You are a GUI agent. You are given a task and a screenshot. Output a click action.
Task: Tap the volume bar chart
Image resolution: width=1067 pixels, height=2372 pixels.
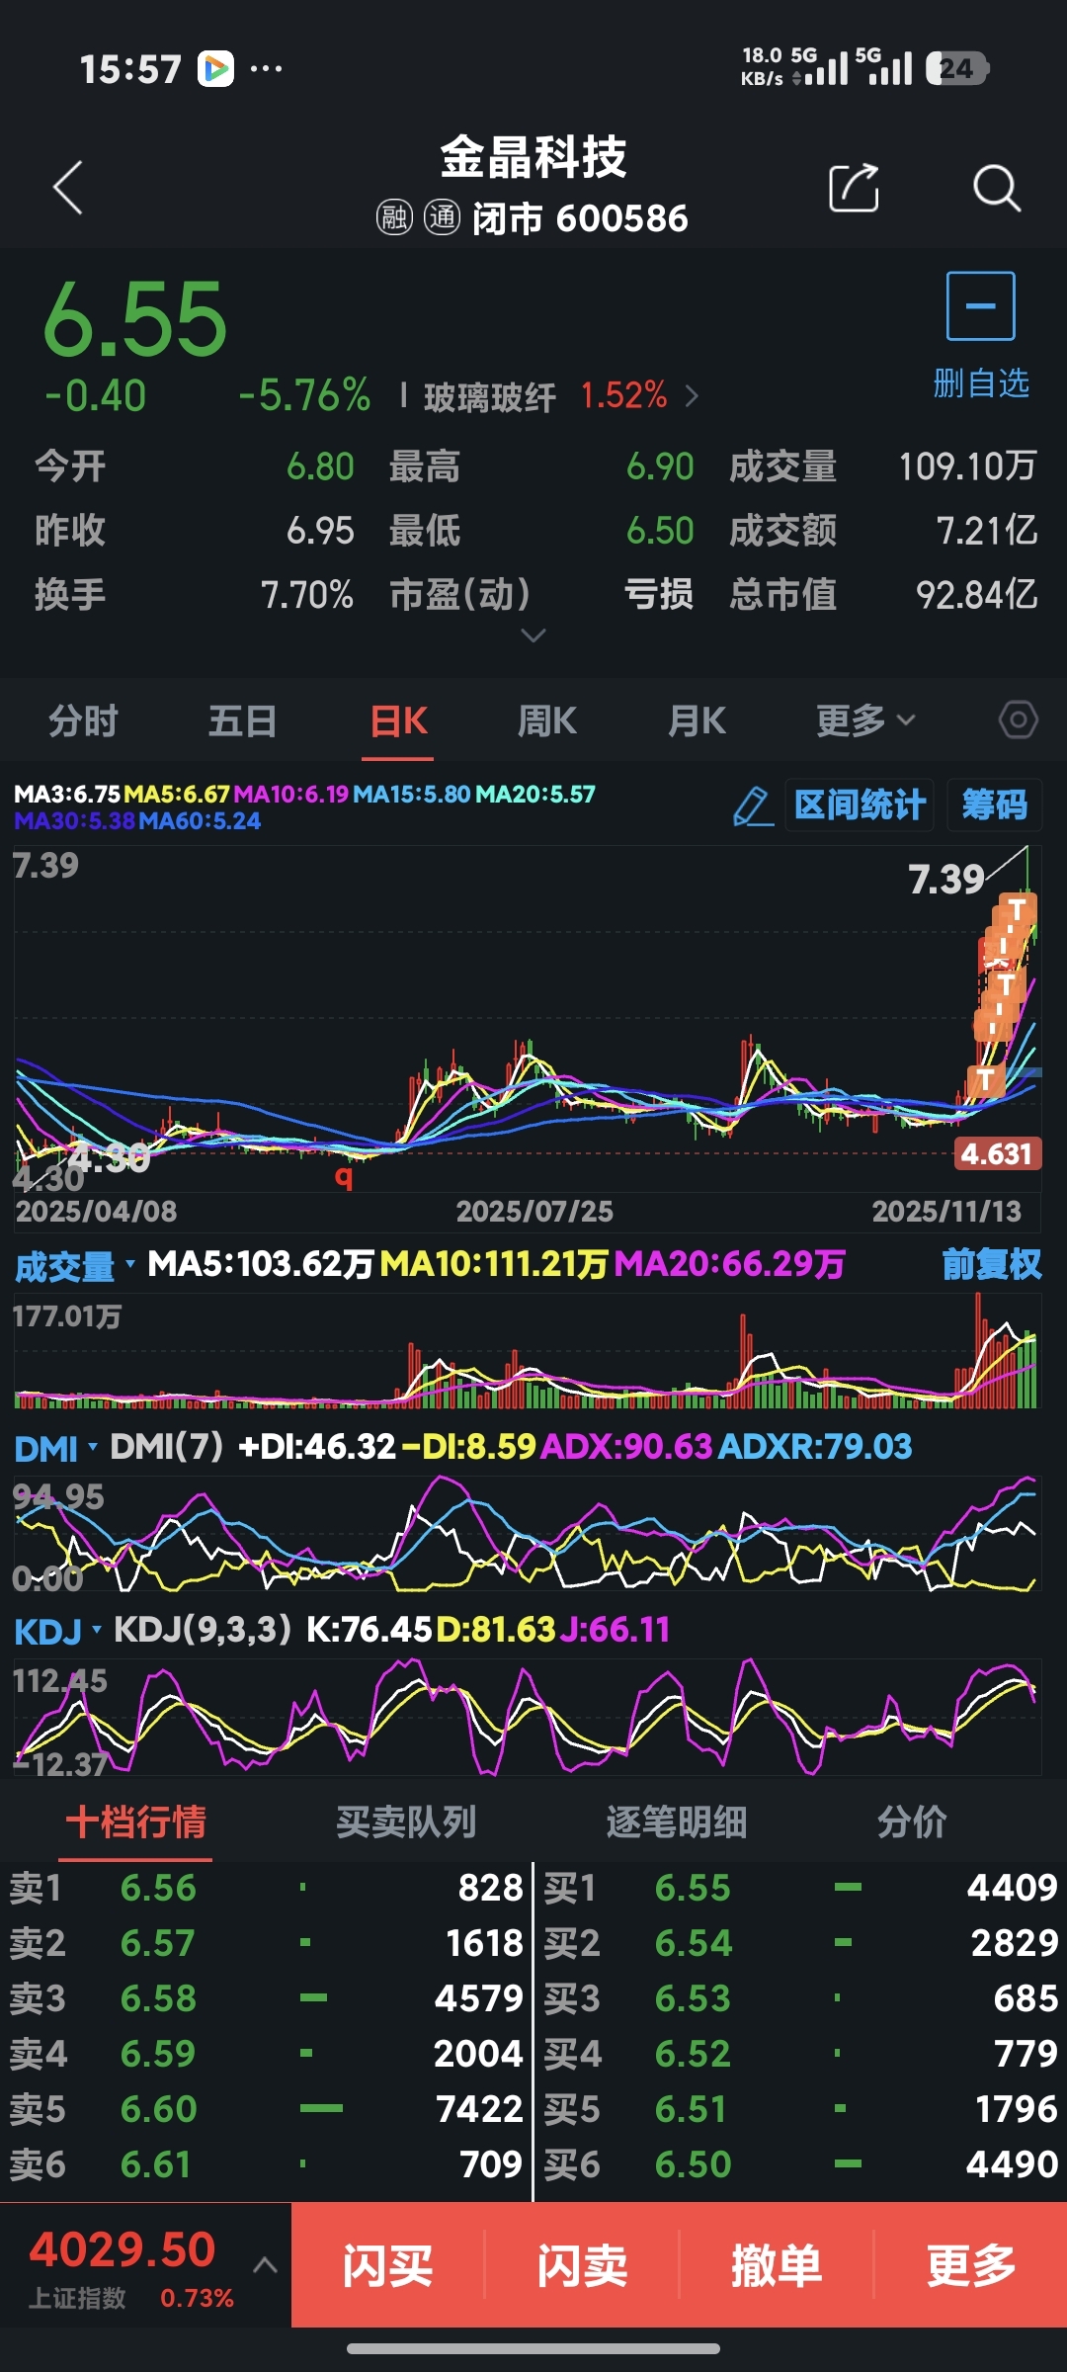(x=528, y=1349)
